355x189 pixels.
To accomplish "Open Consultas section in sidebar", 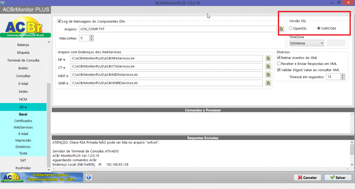I will [23, 76].
